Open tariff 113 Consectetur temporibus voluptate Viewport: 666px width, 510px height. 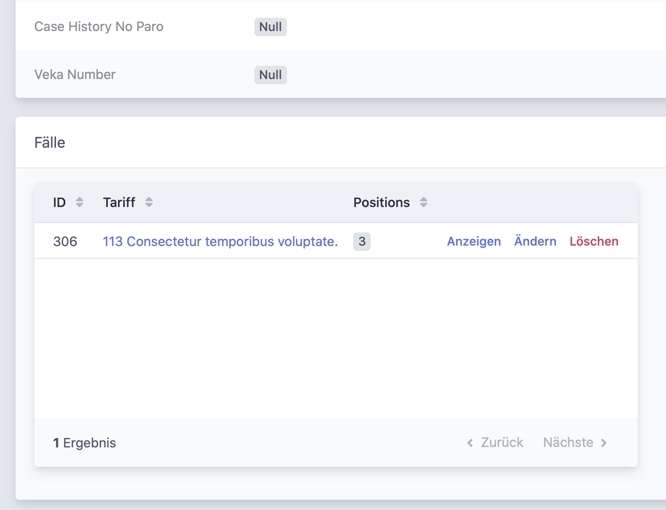point(220,241)
